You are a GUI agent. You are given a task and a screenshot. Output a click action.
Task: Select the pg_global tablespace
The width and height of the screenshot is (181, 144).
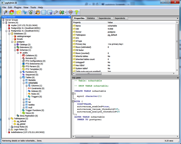(21, 124)
